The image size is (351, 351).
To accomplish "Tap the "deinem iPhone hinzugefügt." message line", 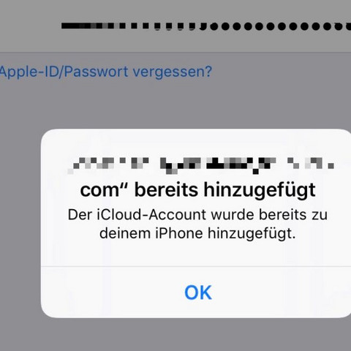I will click(x=197, y=233).
